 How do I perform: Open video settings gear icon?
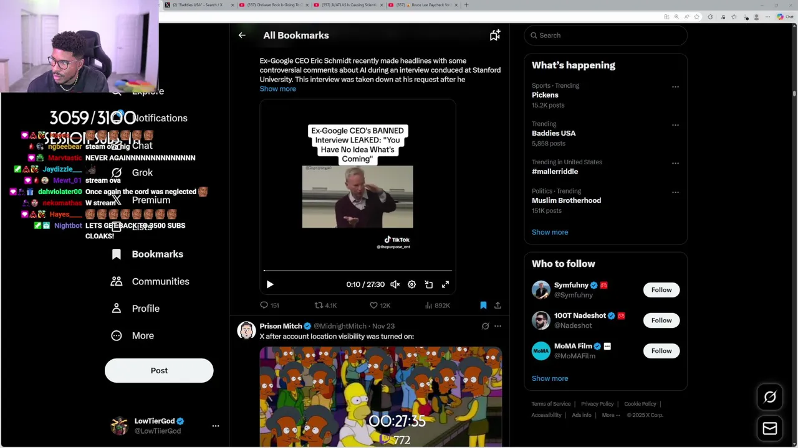tap(411, 284)
